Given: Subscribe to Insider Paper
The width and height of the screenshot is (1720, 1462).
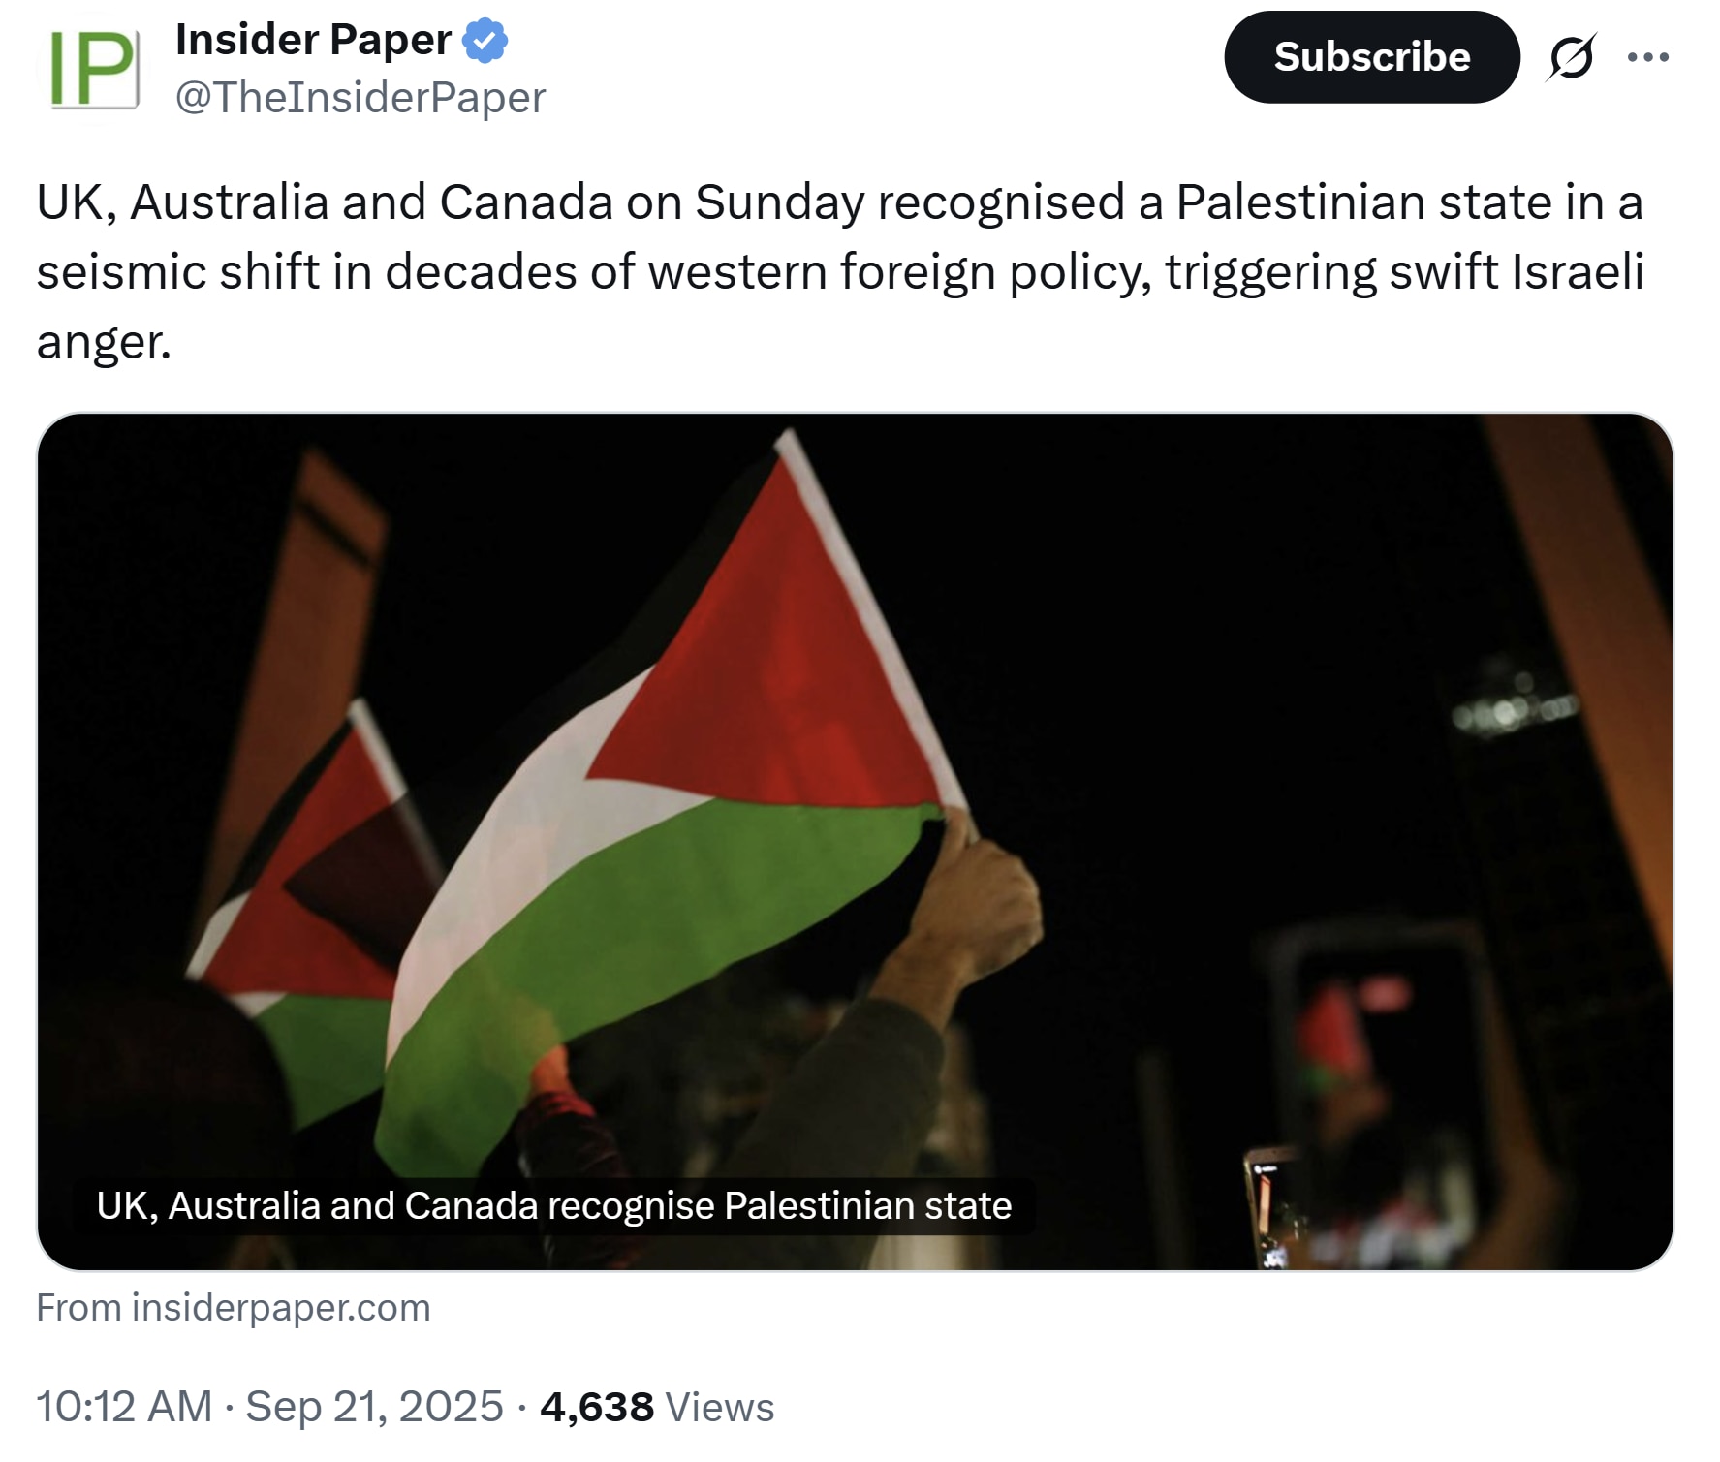Looking at the screenshot, I should [1371, 57].
